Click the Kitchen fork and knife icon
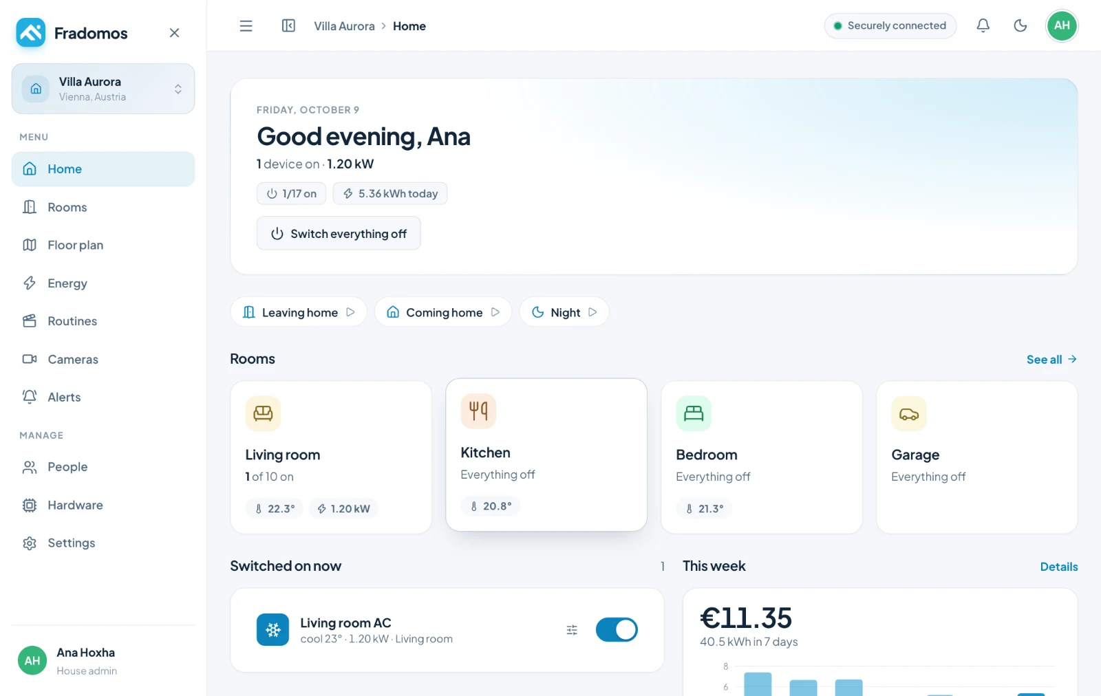Image resolution: width=1101 pixels, height=696 pixels. [478, 411]
